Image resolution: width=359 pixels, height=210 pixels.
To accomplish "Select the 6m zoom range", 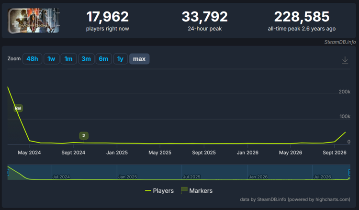I will (x=103, y=59).
